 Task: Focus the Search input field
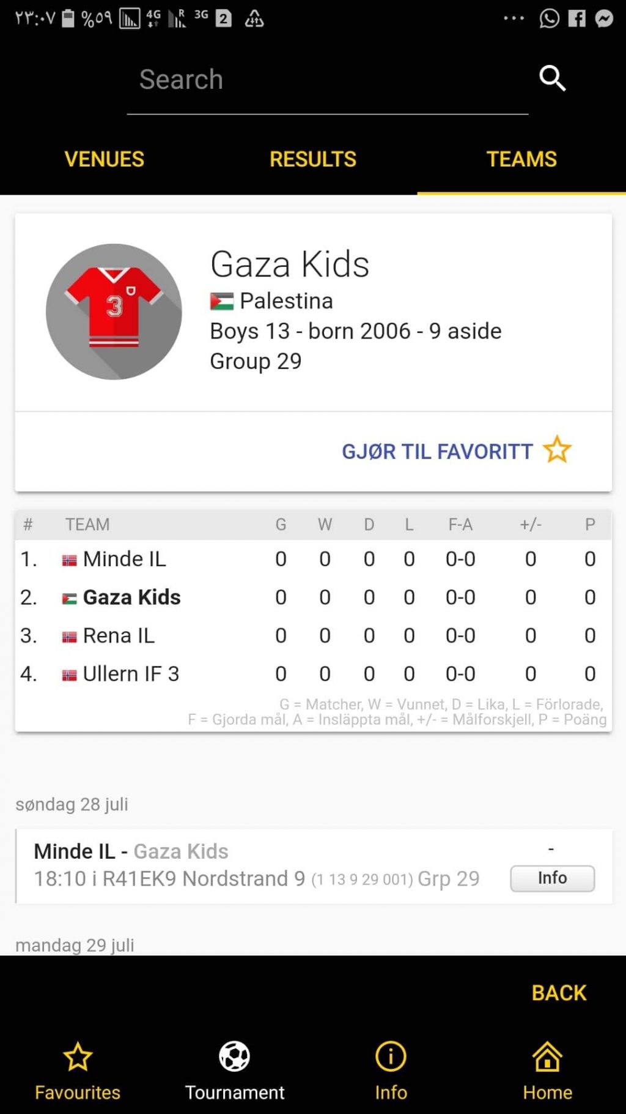327,80
